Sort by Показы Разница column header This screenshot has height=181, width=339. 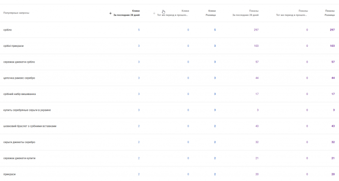click(329, 13)
